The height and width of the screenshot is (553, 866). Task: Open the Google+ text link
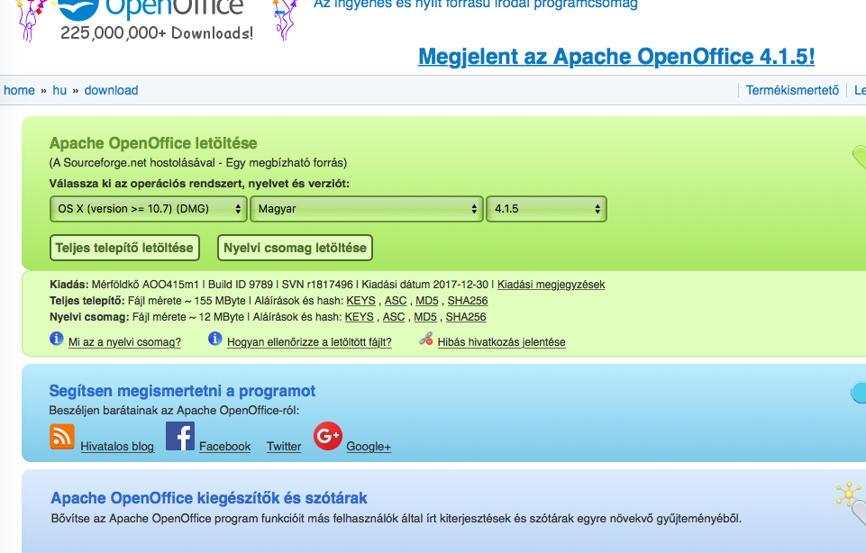coord(369,447)
